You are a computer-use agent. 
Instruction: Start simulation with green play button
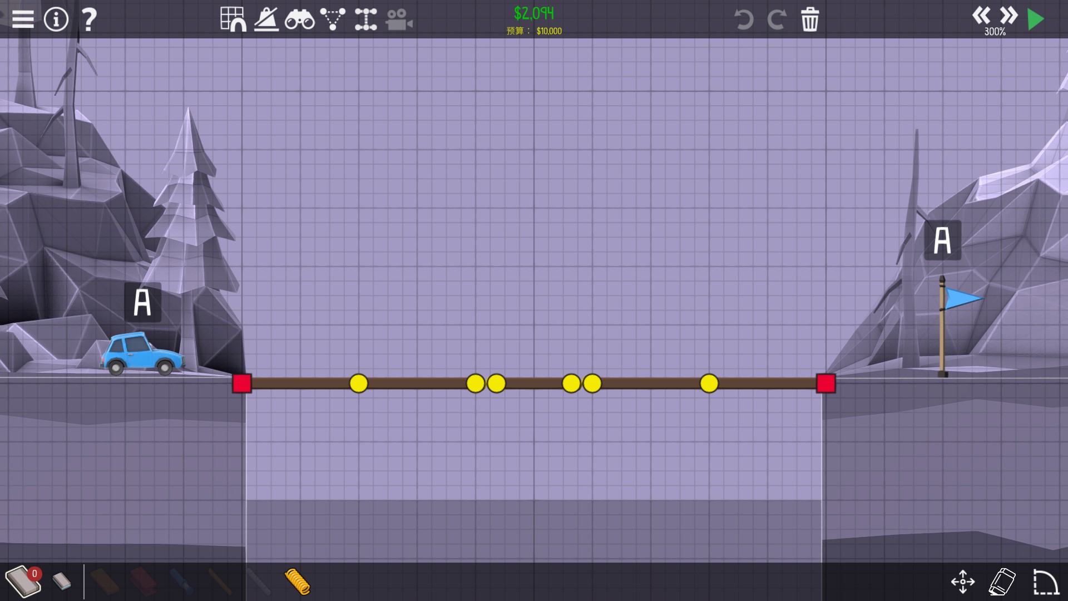point(1035,19)
